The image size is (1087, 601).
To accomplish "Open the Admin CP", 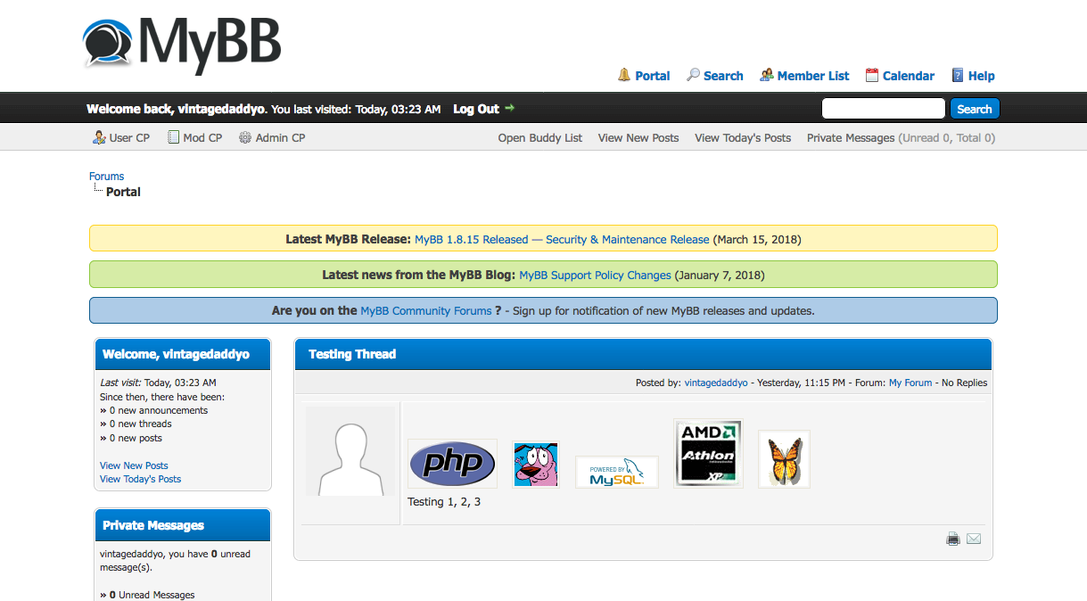I will [280, 138].
